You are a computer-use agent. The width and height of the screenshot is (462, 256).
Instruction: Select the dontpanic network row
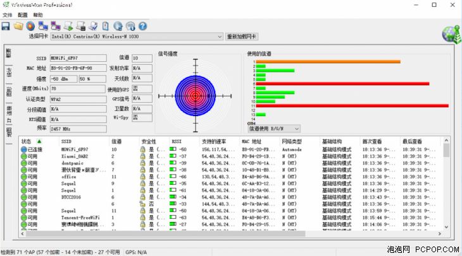click(x=231, y=163)
